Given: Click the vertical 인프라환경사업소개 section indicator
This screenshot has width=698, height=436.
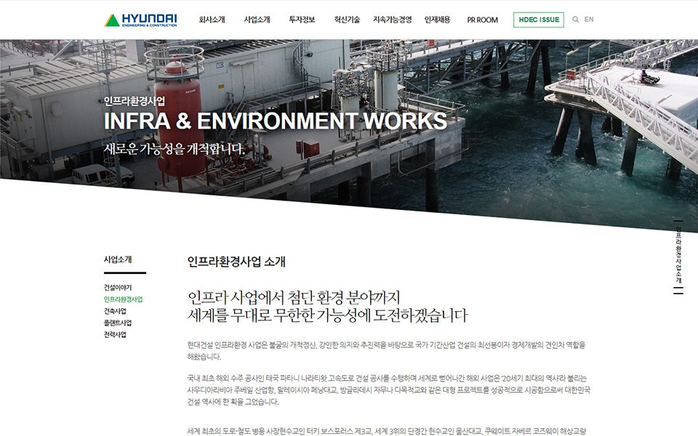Looking at the screenshot, I should coord(678,254).
